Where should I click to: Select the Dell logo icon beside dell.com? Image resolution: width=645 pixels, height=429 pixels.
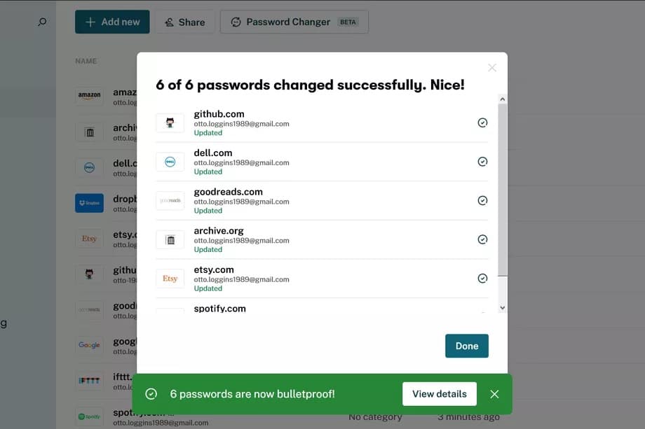(x=170, y=161)
